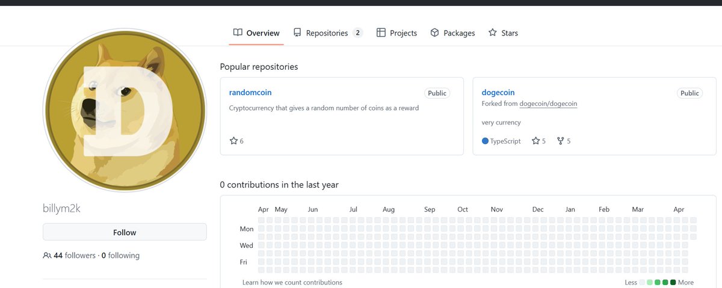The width and height of the screenshot is (722, 288).
Task: Follow user billym2k
Action: coord(125,232)
